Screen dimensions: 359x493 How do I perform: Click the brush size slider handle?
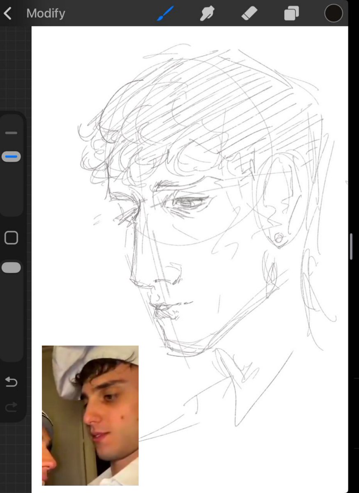[x=11, y=157]
